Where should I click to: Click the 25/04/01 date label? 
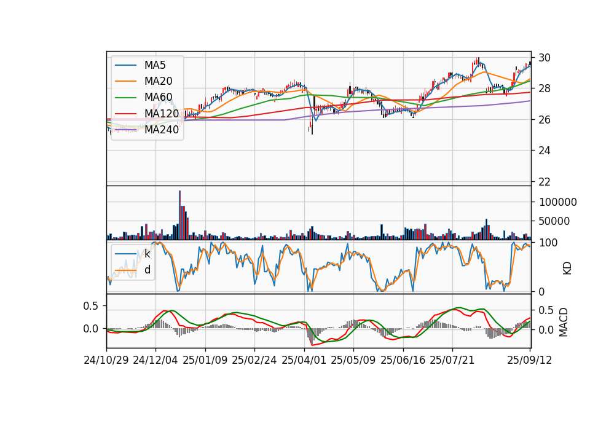pos(304,360)
